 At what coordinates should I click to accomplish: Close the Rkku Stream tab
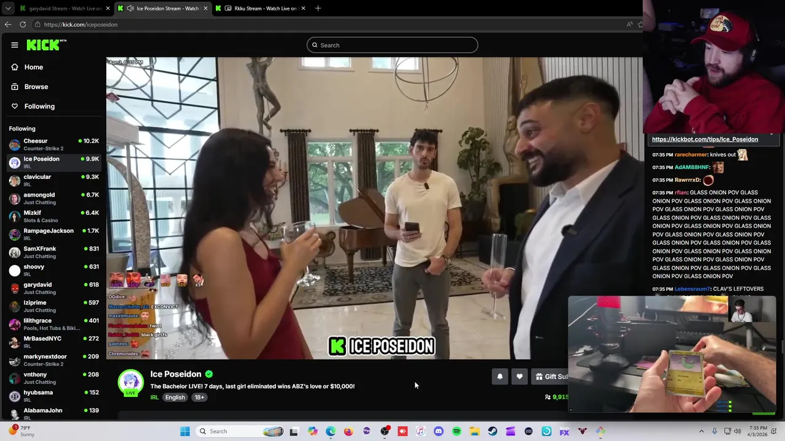click(x=304, y=8)
